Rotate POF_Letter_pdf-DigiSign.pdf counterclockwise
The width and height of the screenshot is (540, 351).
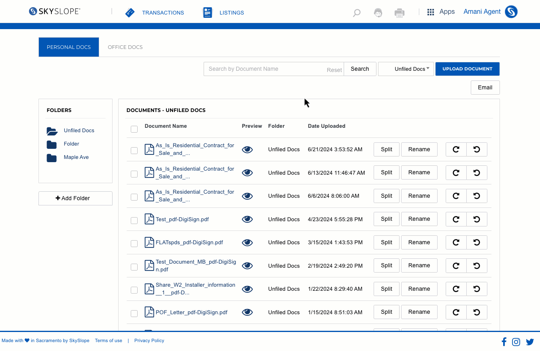point(477,312)
